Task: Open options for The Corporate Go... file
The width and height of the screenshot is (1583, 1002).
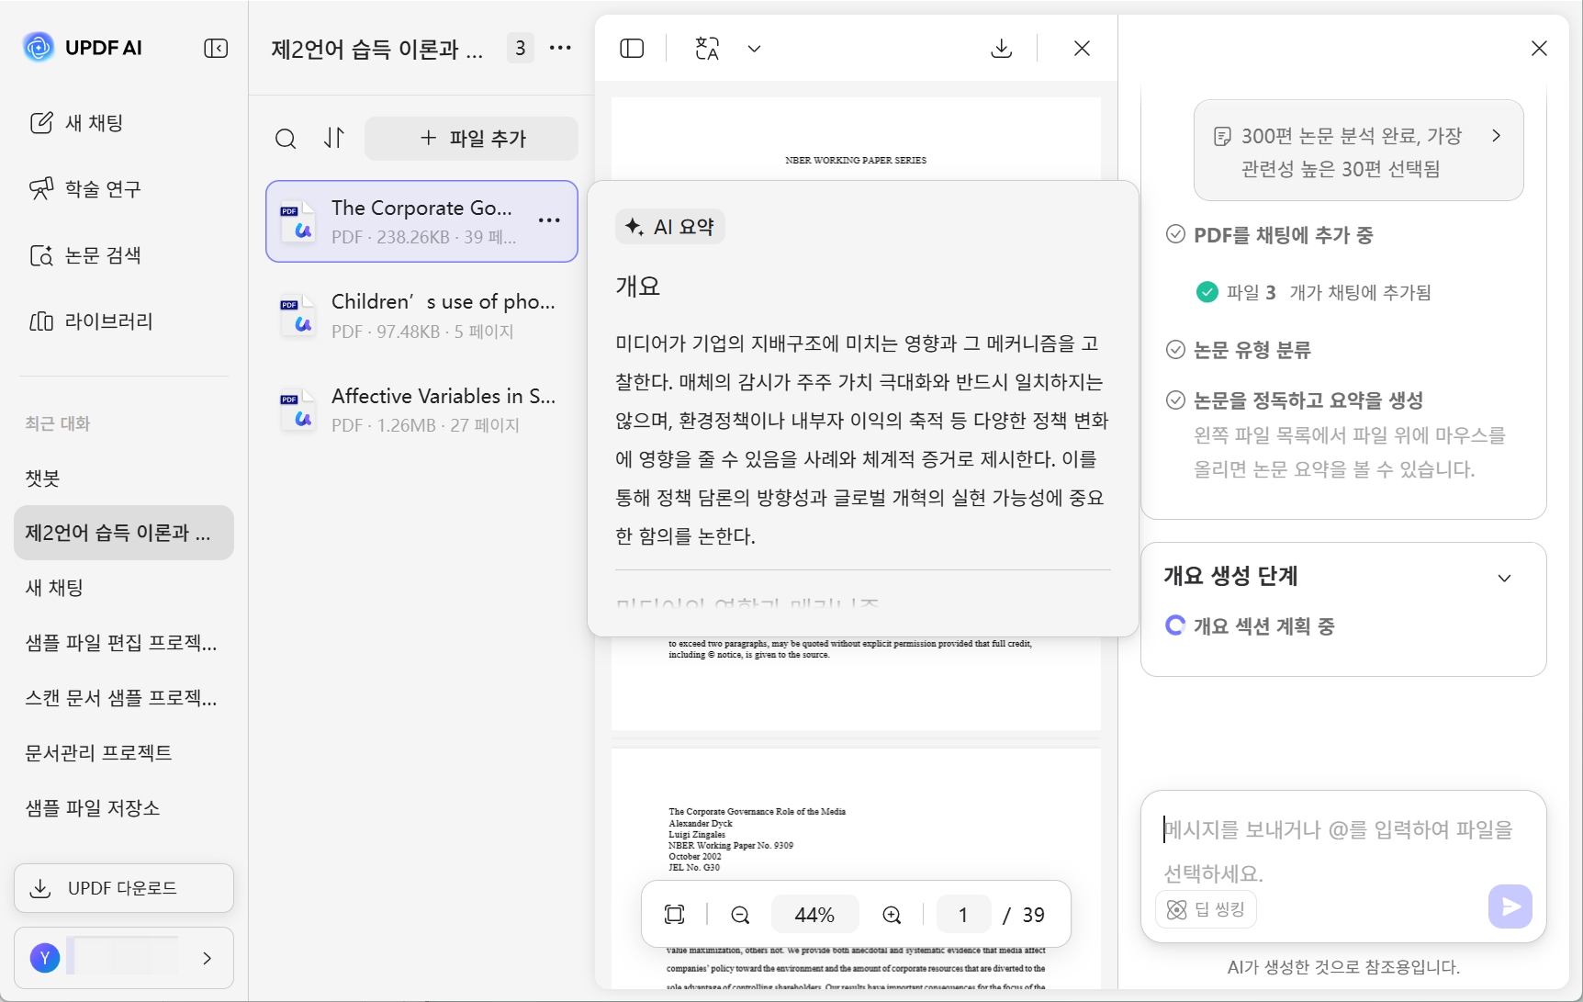Action: (549, 220)
